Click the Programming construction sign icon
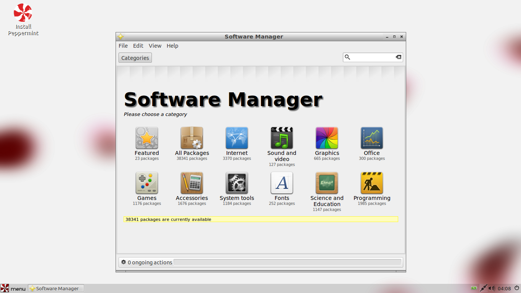 (372, 183)
